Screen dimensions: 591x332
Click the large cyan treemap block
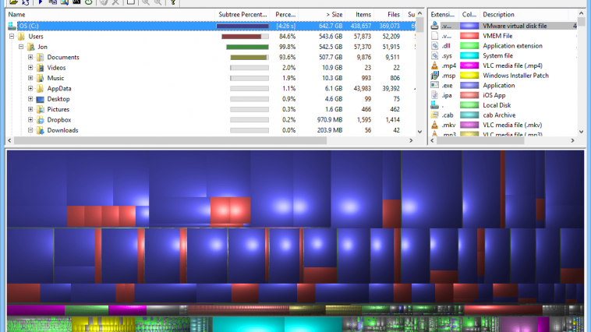[x=249, y=324]
